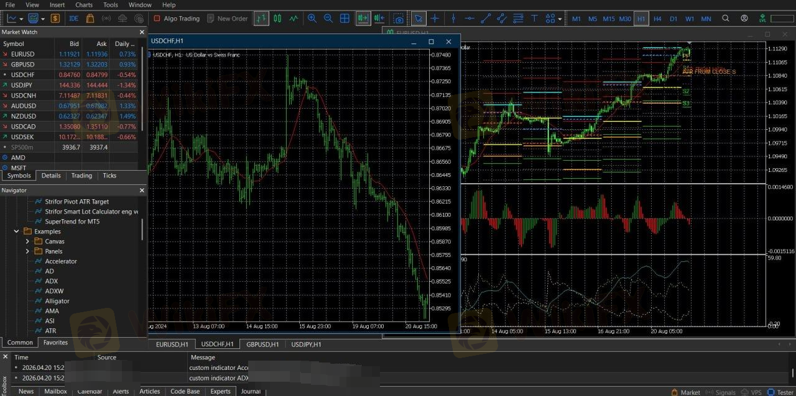Switch to GBPUSD,H1 chart tab
The width and height of the screenshot is (796, 396).
click(261, 344)
